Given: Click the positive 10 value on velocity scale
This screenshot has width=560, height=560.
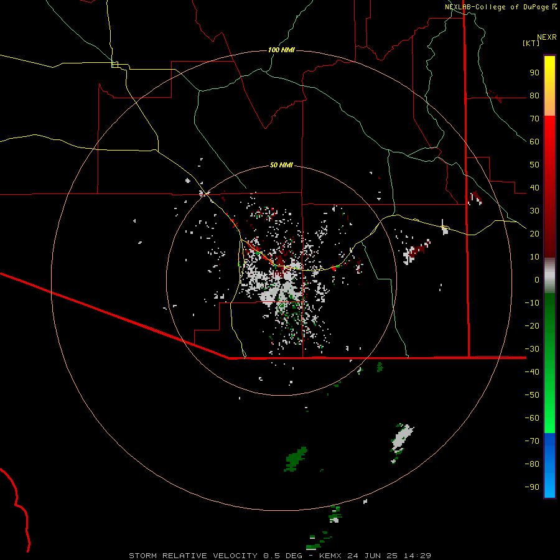Looking at the screenshot, I should coord(534,257).
